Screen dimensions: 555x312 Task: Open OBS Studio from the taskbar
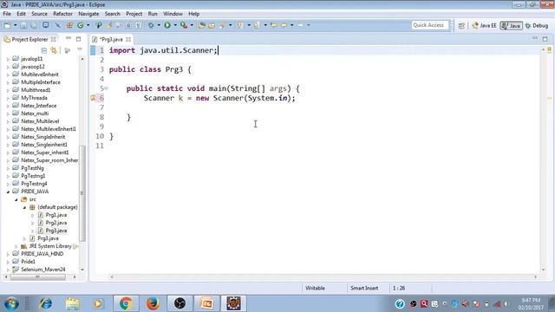coord(180,303)
